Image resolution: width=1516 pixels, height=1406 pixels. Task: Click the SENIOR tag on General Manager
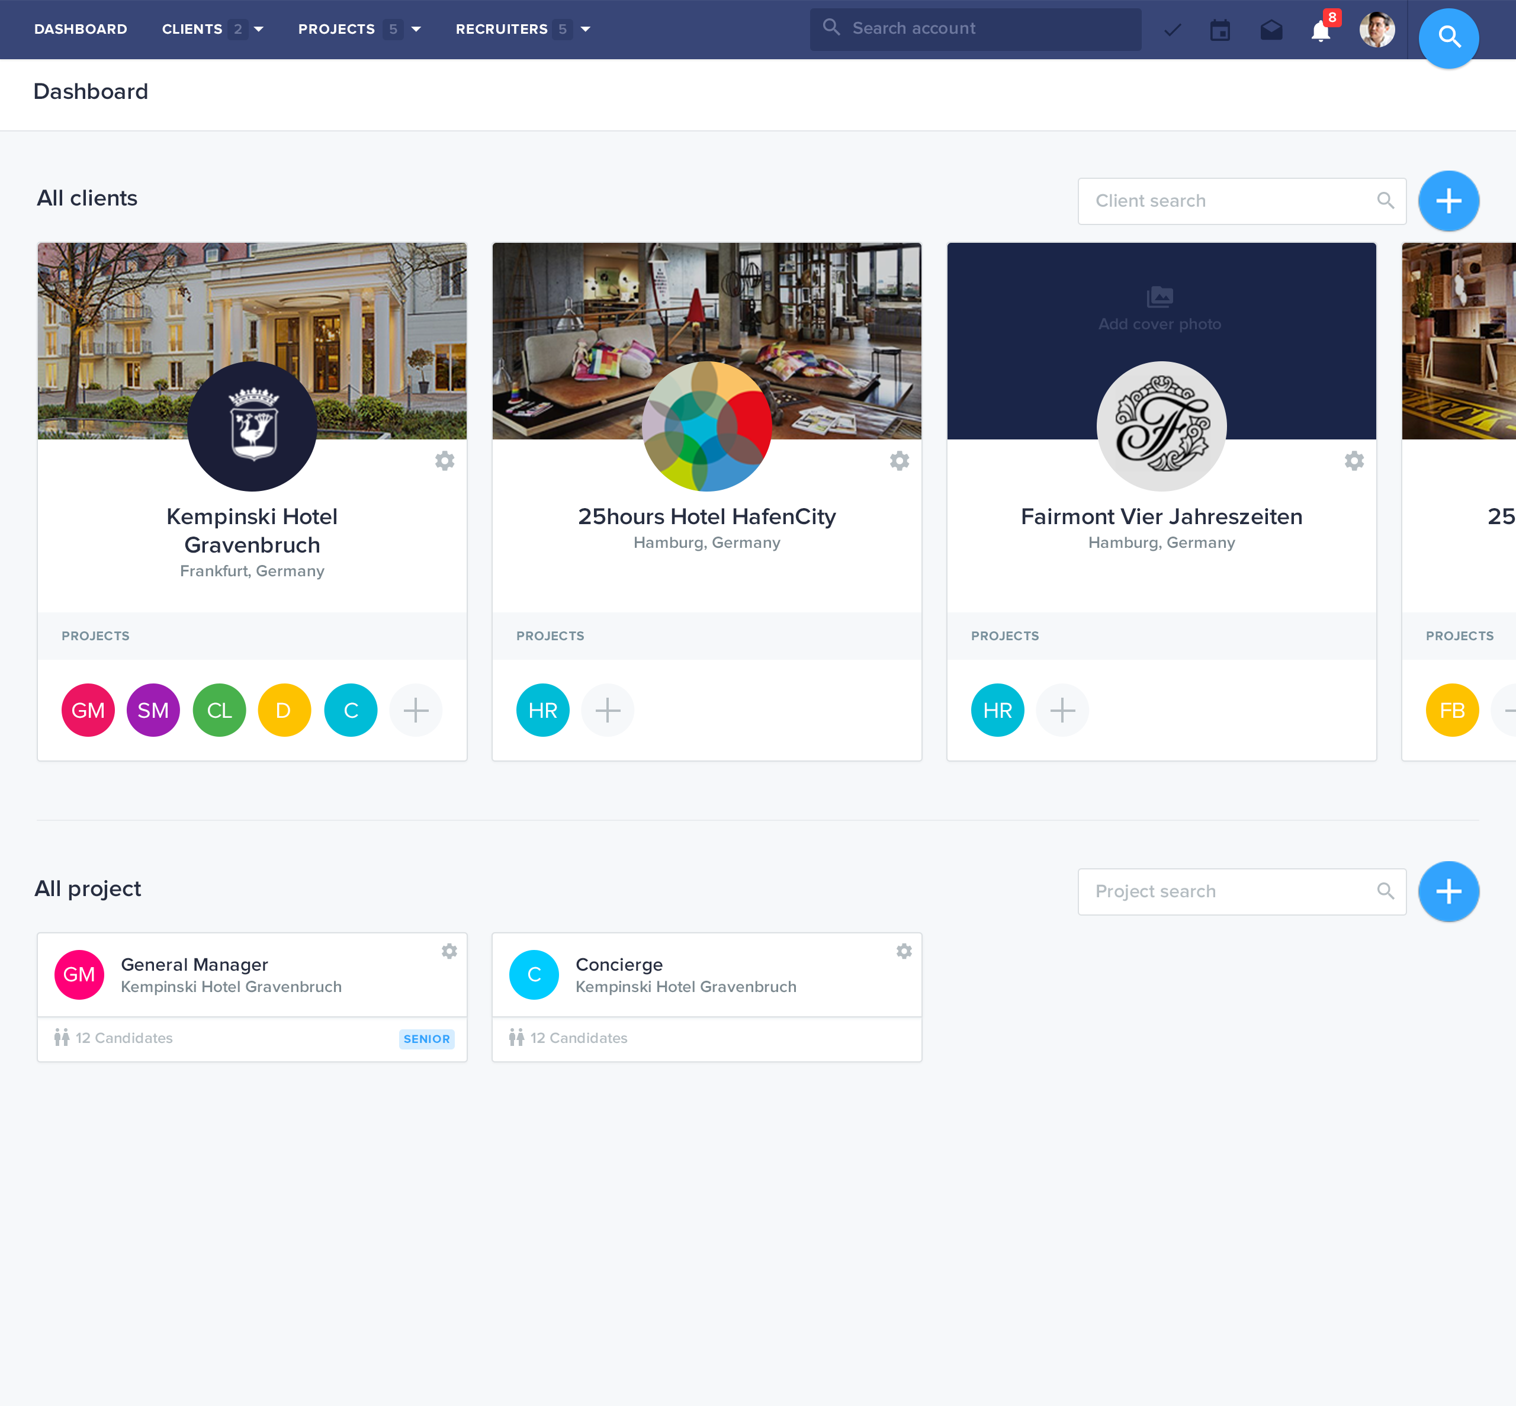tap(427, 1039)
